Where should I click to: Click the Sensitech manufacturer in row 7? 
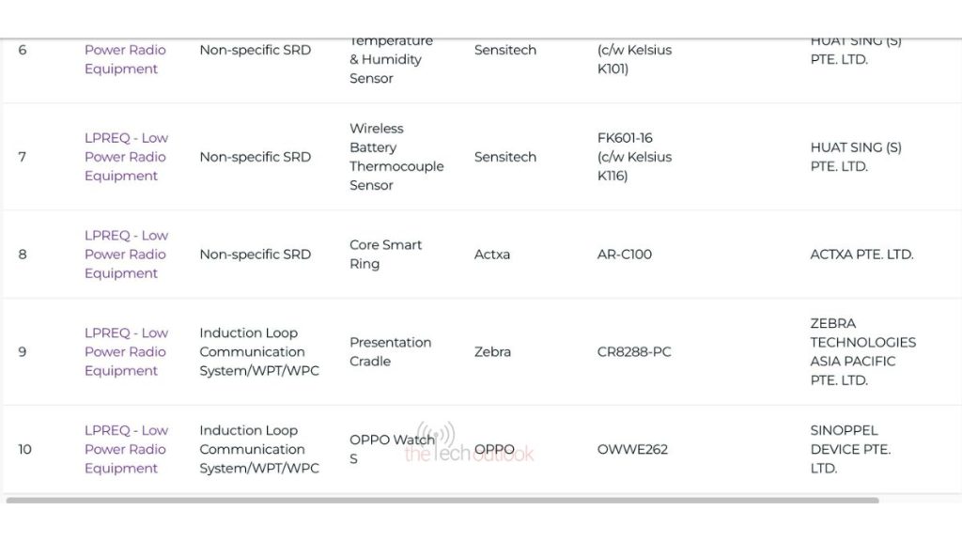[505, 157]
